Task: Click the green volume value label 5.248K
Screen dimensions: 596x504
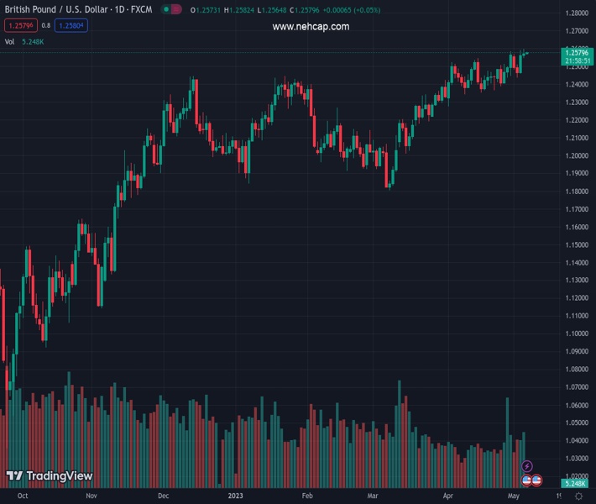Action: tap(578, 484)
